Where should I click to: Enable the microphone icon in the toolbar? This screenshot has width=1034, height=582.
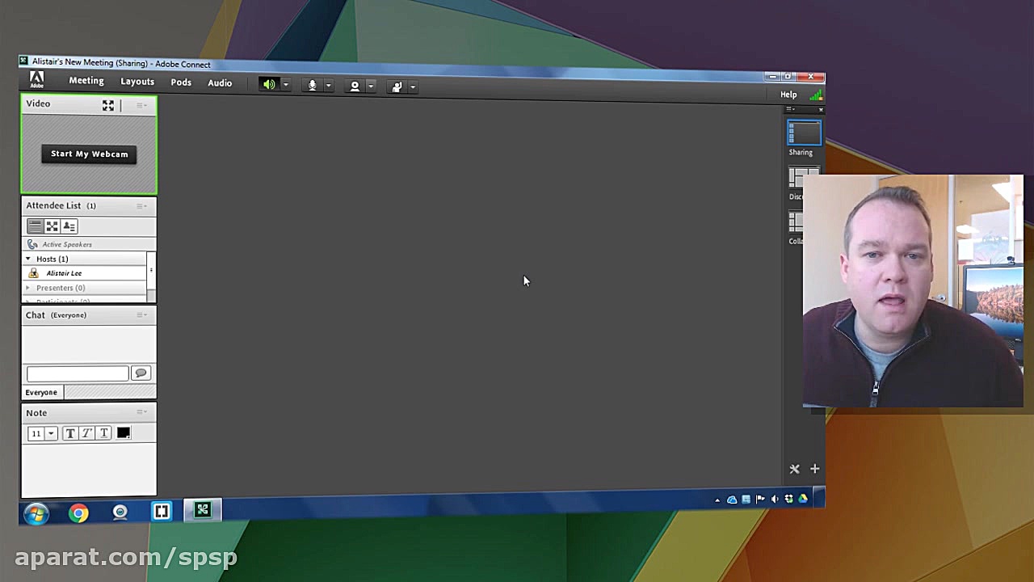[313, 85]
